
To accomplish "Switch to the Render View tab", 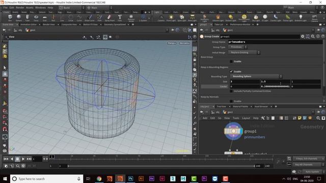I will [49, 25].
